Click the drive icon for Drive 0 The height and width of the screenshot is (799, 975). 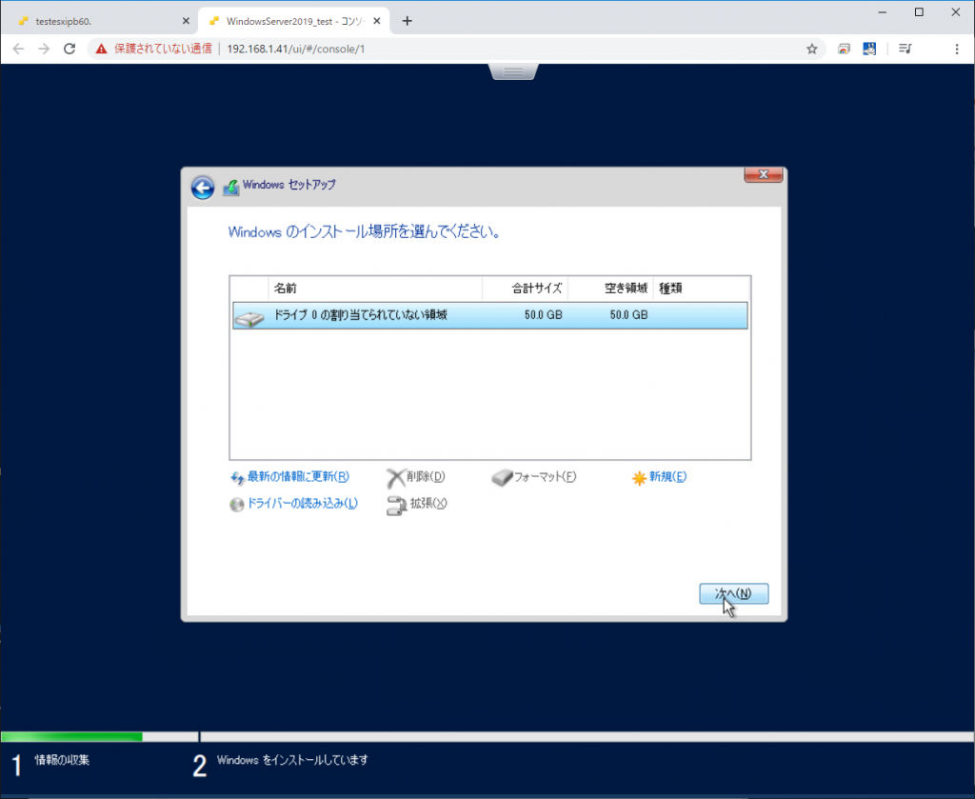tap(249, 319)
